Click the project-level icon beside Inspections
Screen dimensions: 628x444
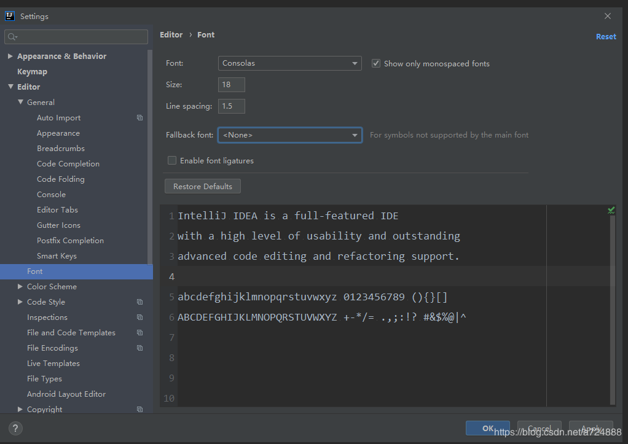[x=139, y=317]
